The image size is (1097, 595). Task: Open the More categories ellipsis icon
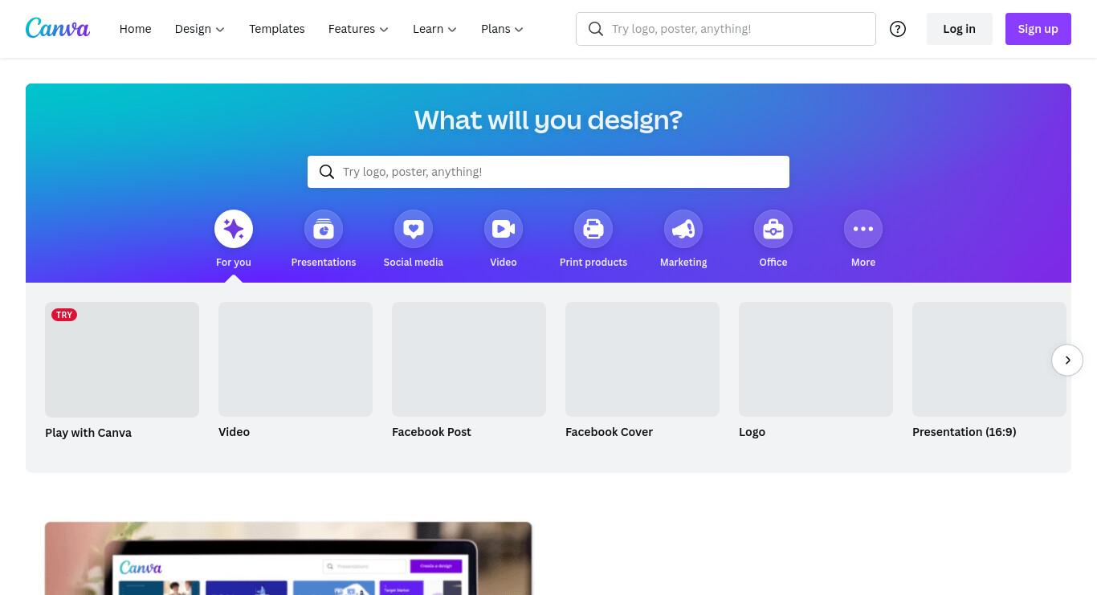863,229
